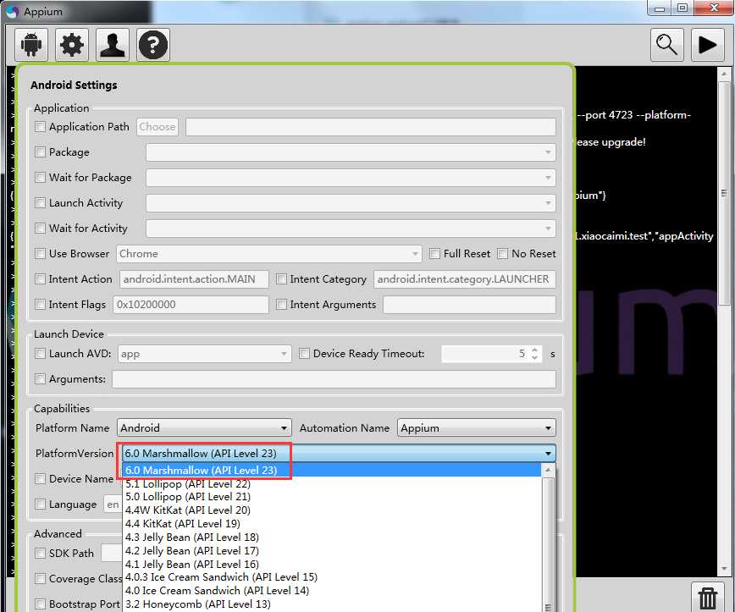Toggle Wait for Activity checkbox
Screen dimensions: 735x612
tap(41, 228)
